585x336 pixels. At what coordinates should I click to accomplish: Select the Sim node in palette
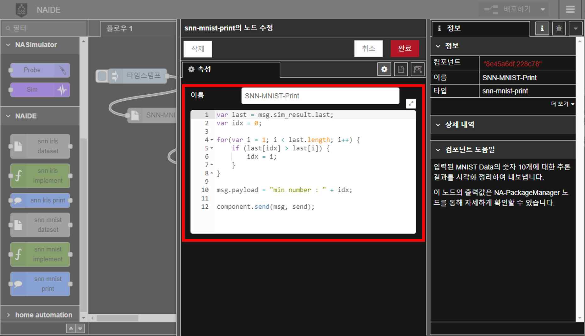point(40,90)
